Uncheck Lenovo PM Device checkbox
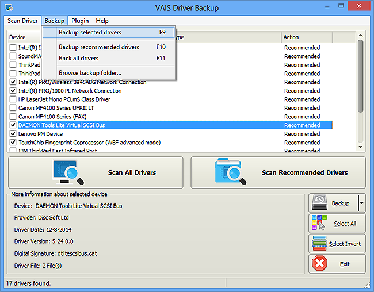374x292 pixels. 13,133
